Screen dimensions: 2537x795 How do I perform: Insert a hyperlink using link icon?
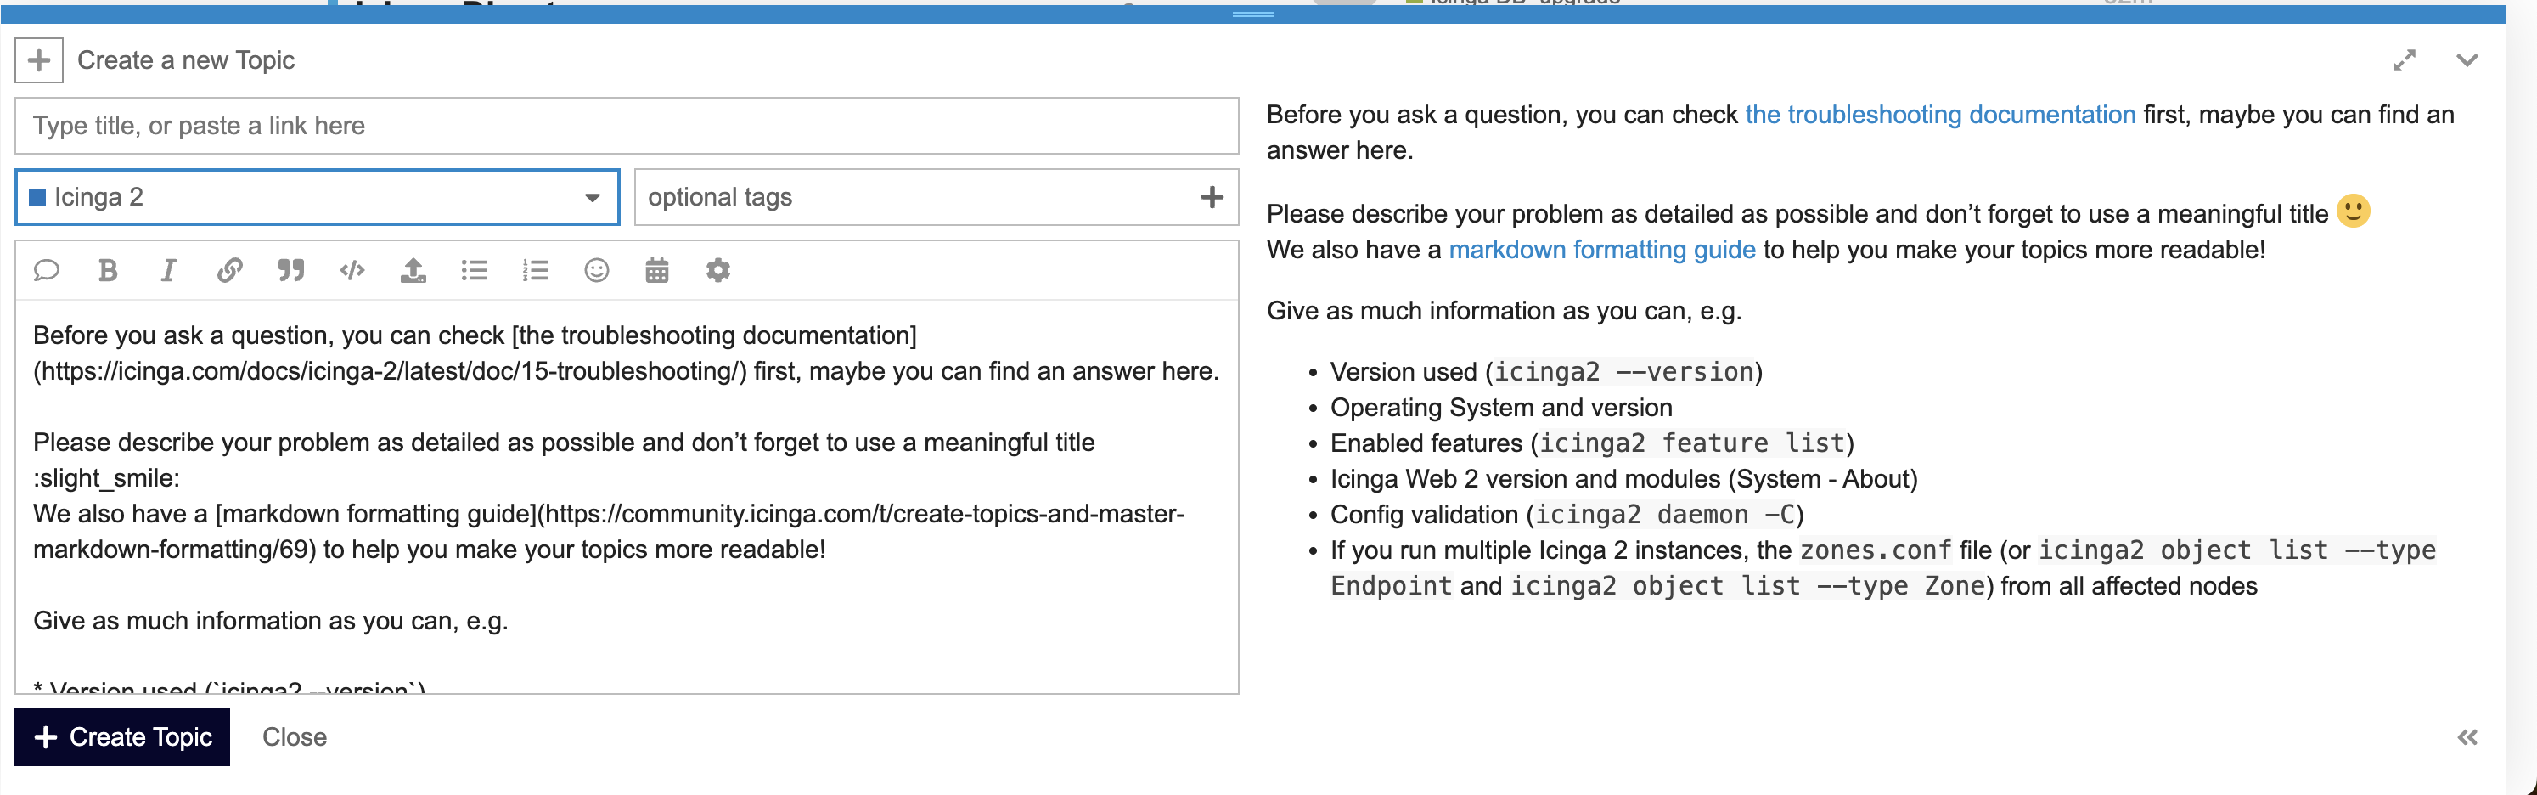click(x=229, y=270)
